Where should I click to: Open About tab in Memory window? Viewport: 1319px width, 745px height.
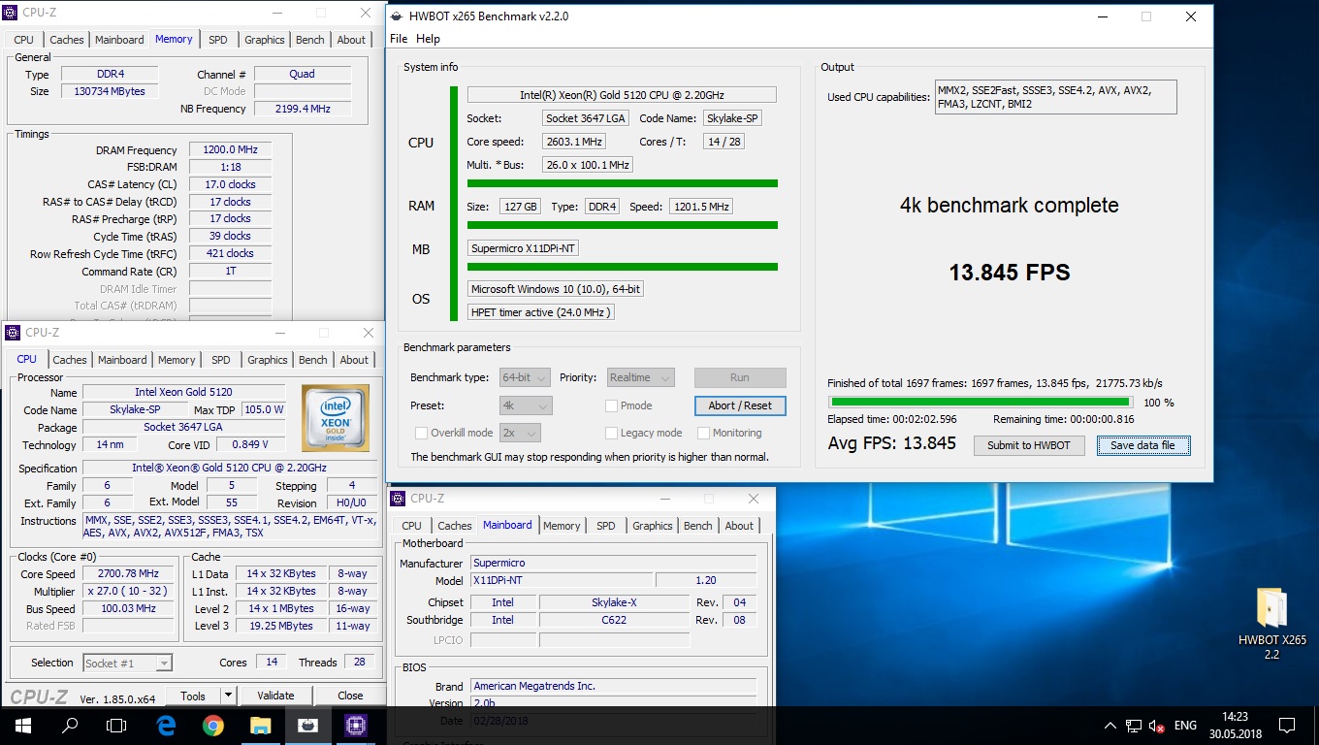click(351, 40)
